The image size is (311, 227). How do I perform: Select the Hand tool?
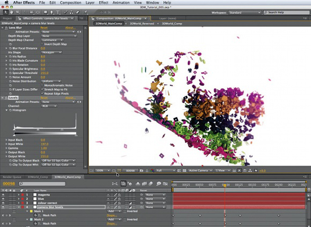click(12, 12)
